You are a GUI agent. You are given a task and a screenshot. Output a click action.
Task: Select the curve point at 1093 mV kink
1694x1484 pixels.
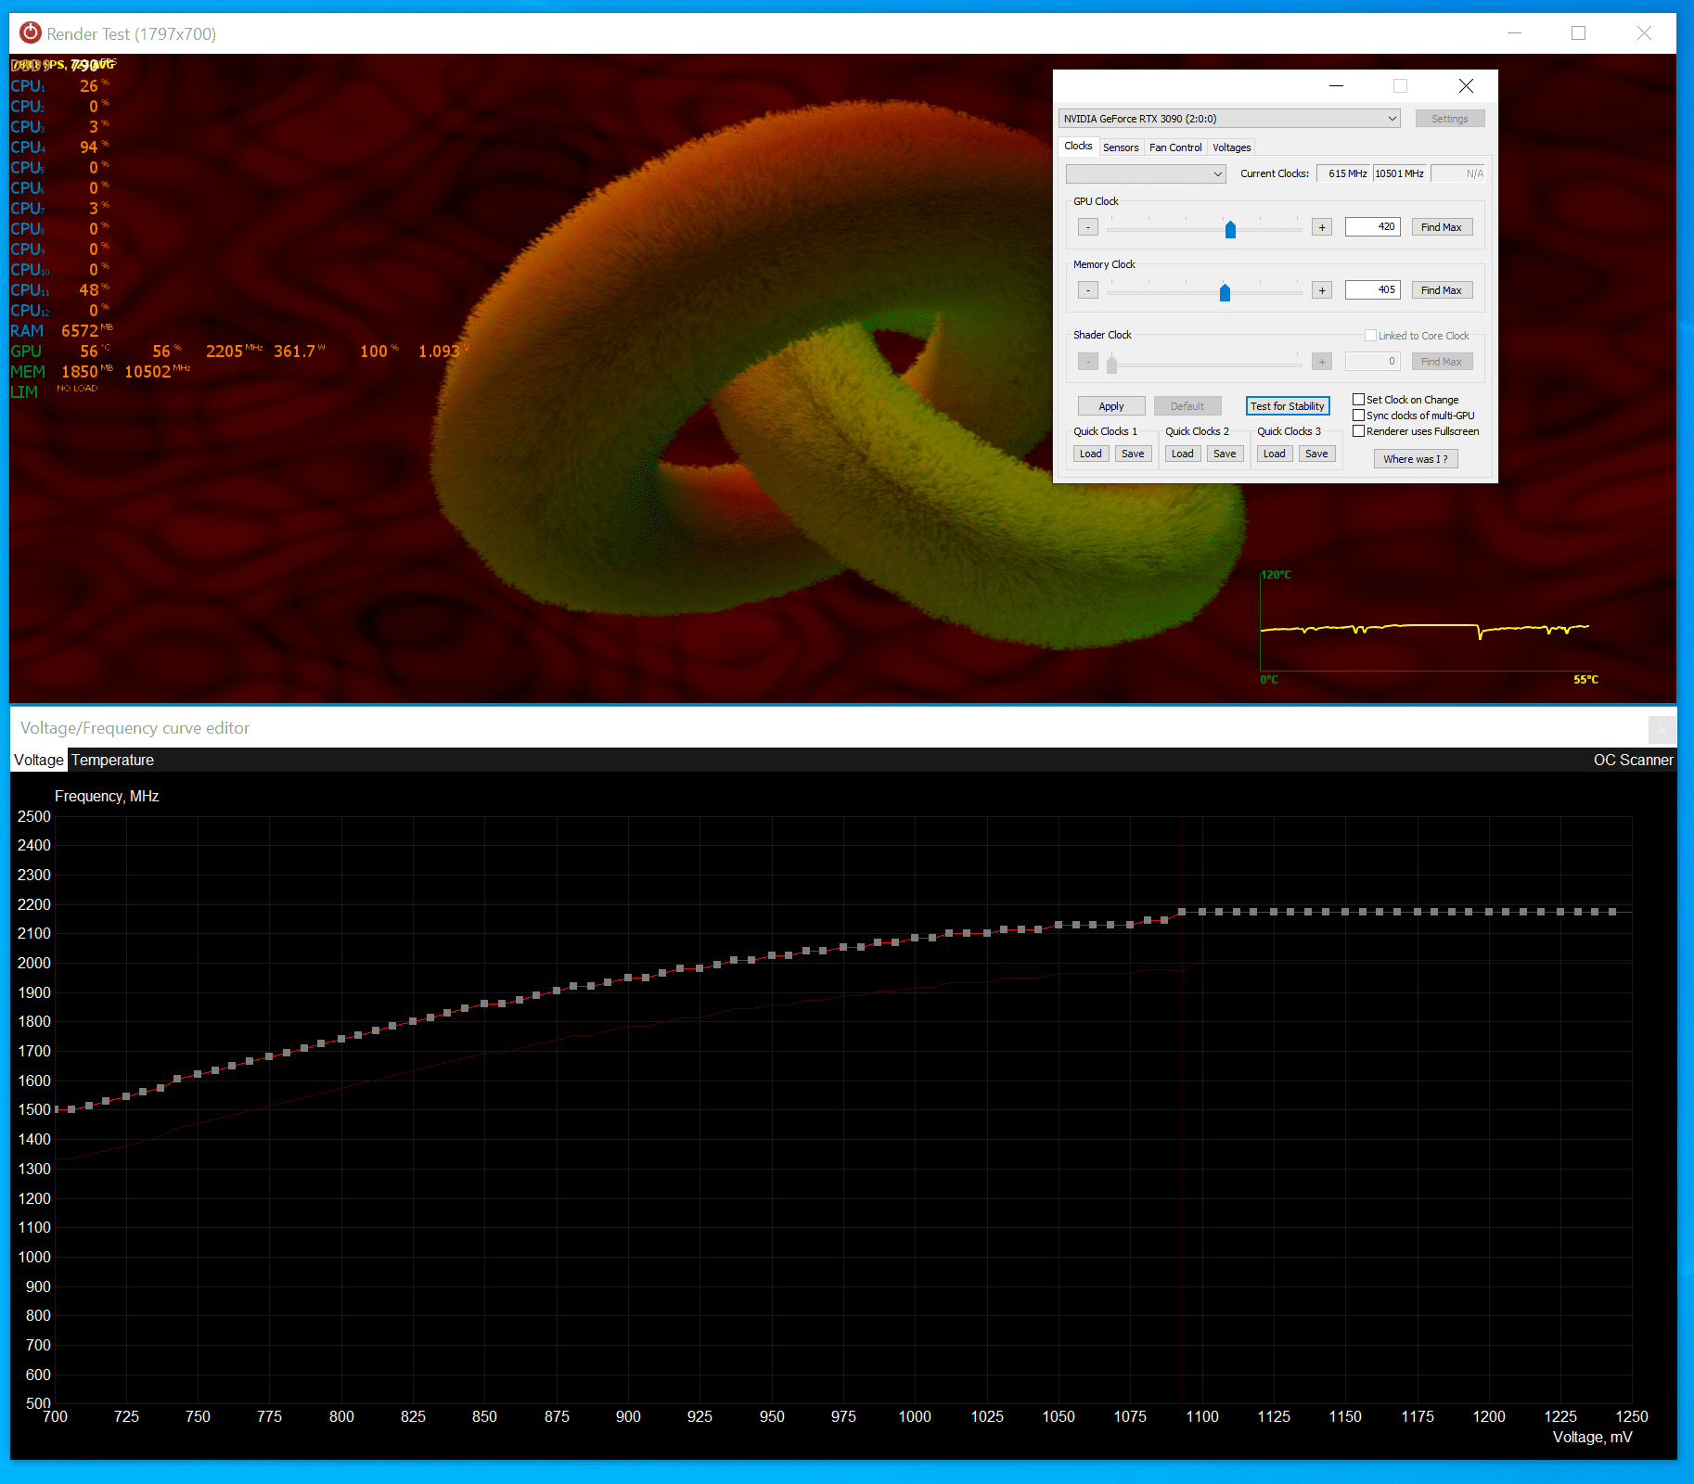coord(1182,912)
